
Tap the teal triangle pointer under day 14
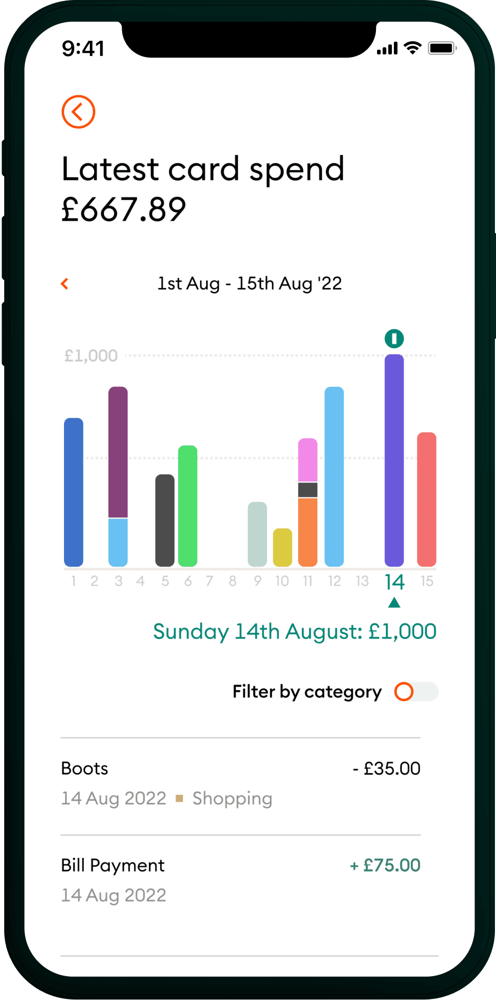[x=394, y=603]
